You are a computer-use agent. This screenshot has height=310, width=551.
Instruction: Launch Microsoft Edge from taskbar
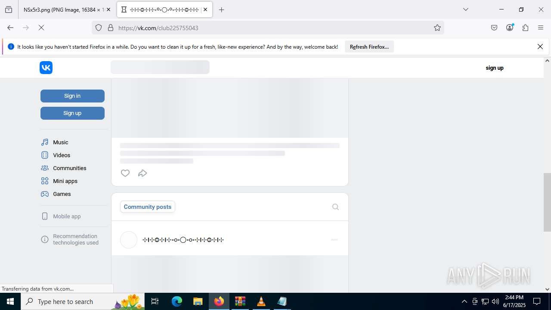[x=177, y=301]
